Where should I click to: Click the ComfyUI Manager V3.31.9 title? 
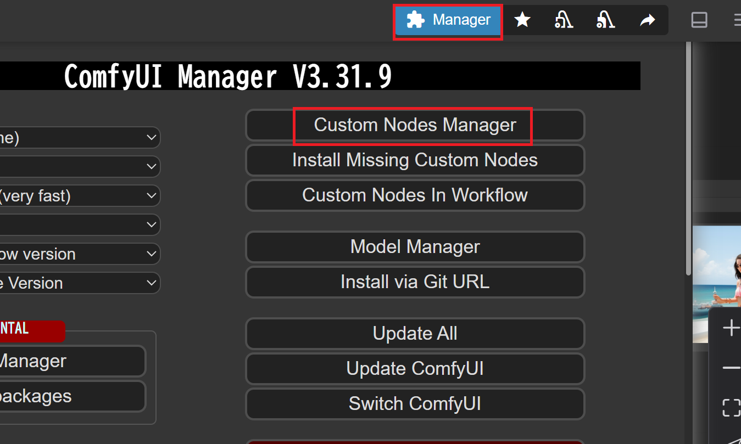click(x=228, y=76)
